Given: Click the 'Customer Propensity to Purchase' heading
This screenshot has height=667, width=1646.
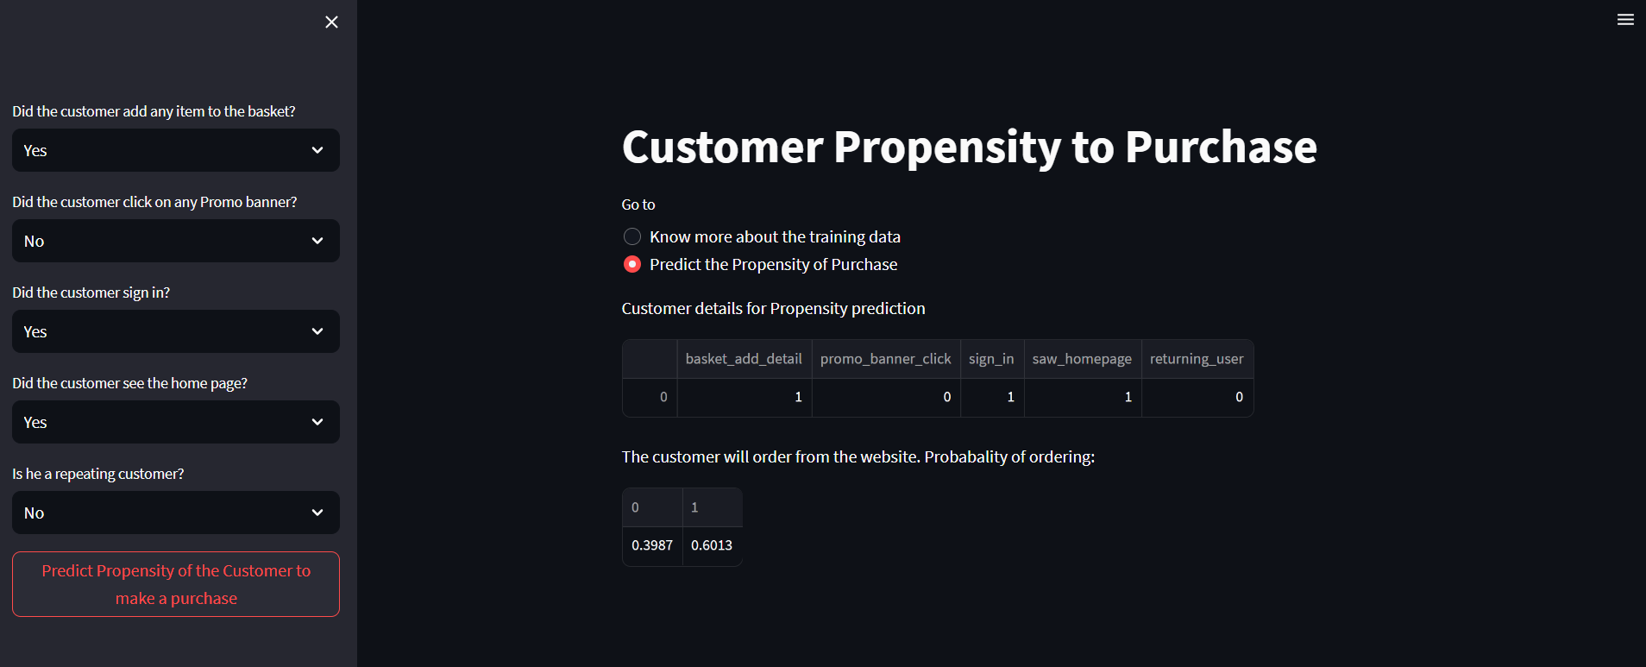Looking at the screenshot, I should [x=969, y=148].
